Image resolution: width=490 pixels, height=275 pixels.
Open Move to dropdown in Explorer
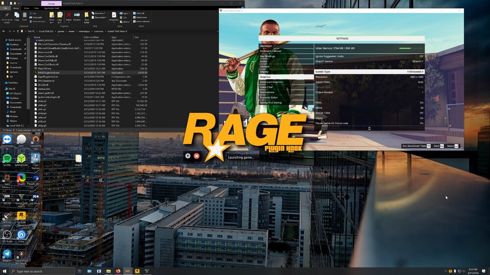click(51, 18)
